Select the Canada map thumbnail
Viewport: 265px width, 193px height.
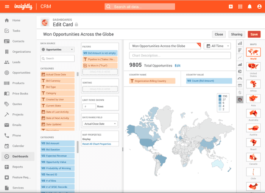253,157
